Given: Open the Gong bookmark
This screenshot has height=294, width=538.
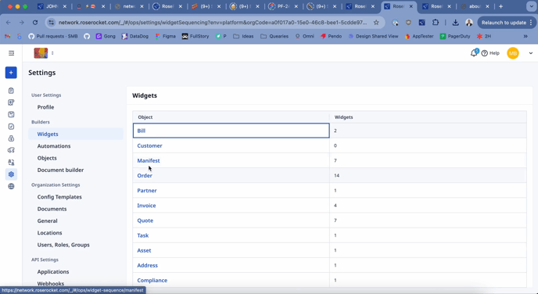Looking at the screenshot, I should (106, 36).
